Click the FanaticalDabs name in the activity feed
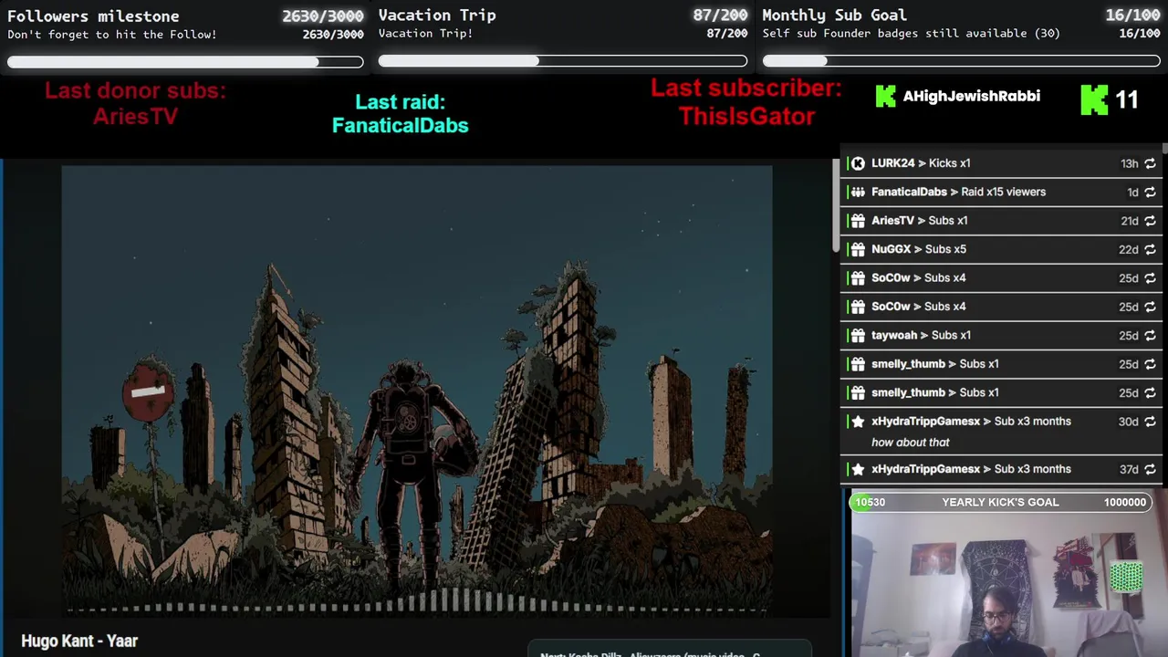Viewport: 1168px width, 657px height. (909, 192)
